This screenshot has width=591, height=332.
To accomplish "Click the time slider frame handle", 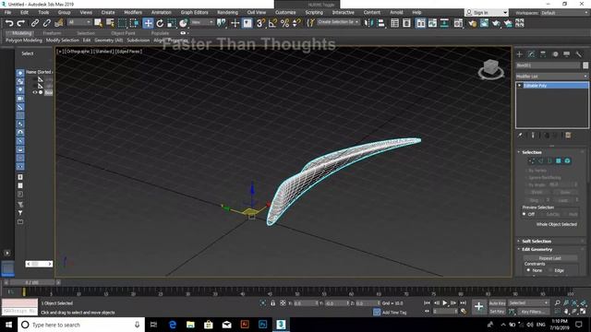I will click(x=32, y=282).
